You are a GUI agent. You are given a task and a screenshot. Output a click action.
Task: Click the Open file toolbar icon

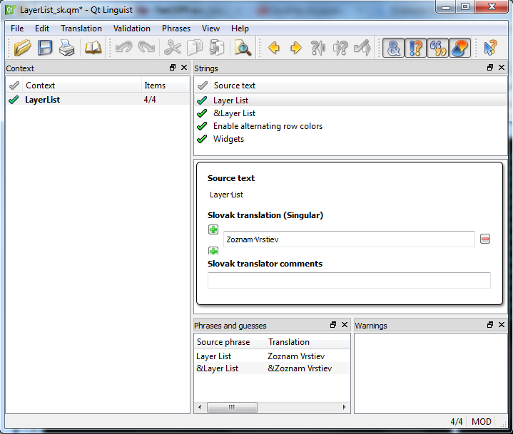click(x=23, y=48)
